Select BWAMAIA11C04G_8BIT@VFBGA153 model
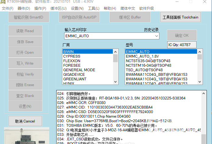The image size is (212, 144). point(161,74)
